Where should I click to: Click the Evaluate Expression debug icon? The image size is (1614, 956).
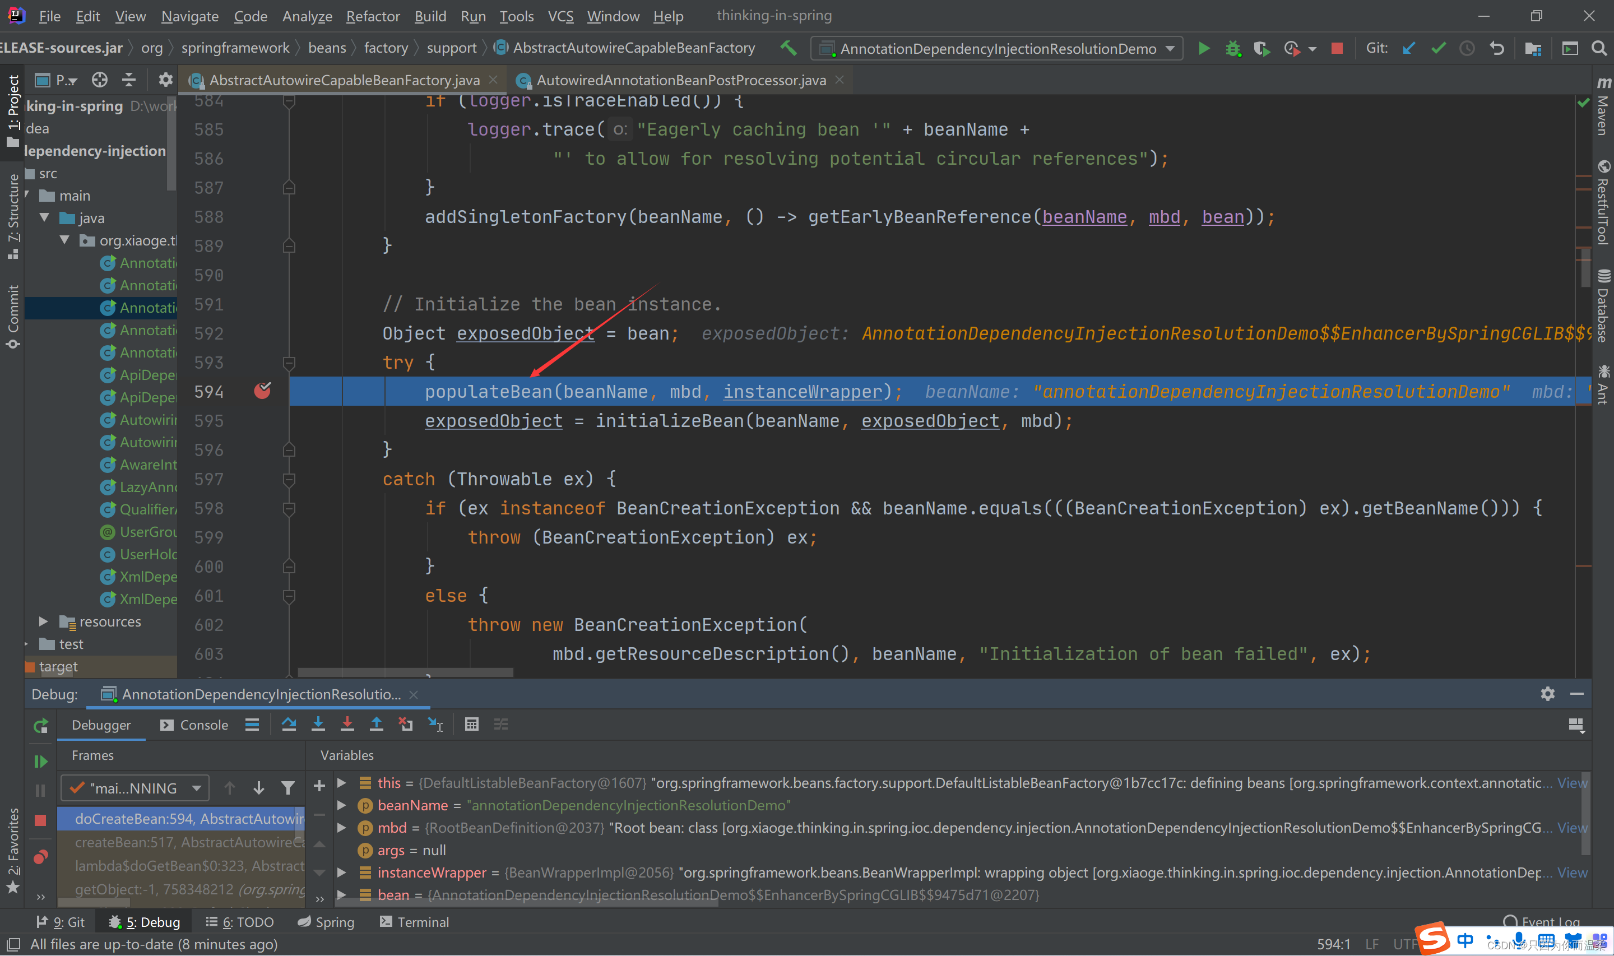[x=472, y=724]
